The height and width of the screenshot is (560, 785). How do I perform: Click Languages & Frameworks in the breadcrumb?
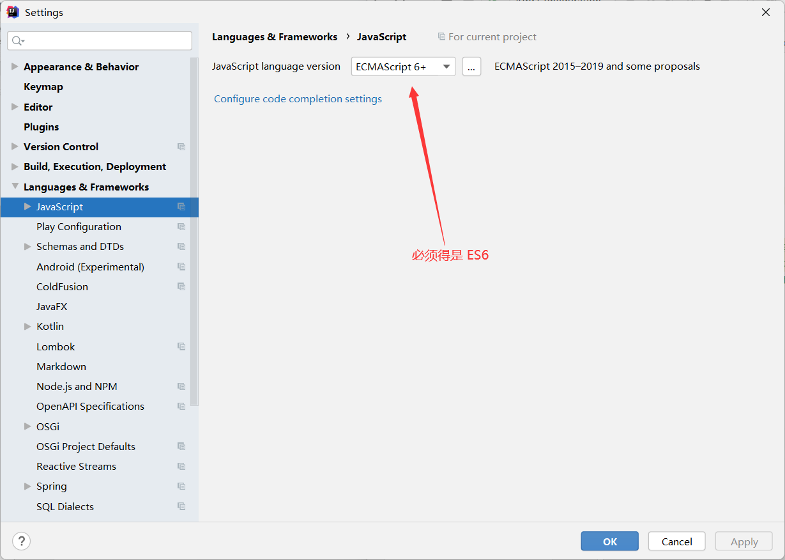point(275,37)
